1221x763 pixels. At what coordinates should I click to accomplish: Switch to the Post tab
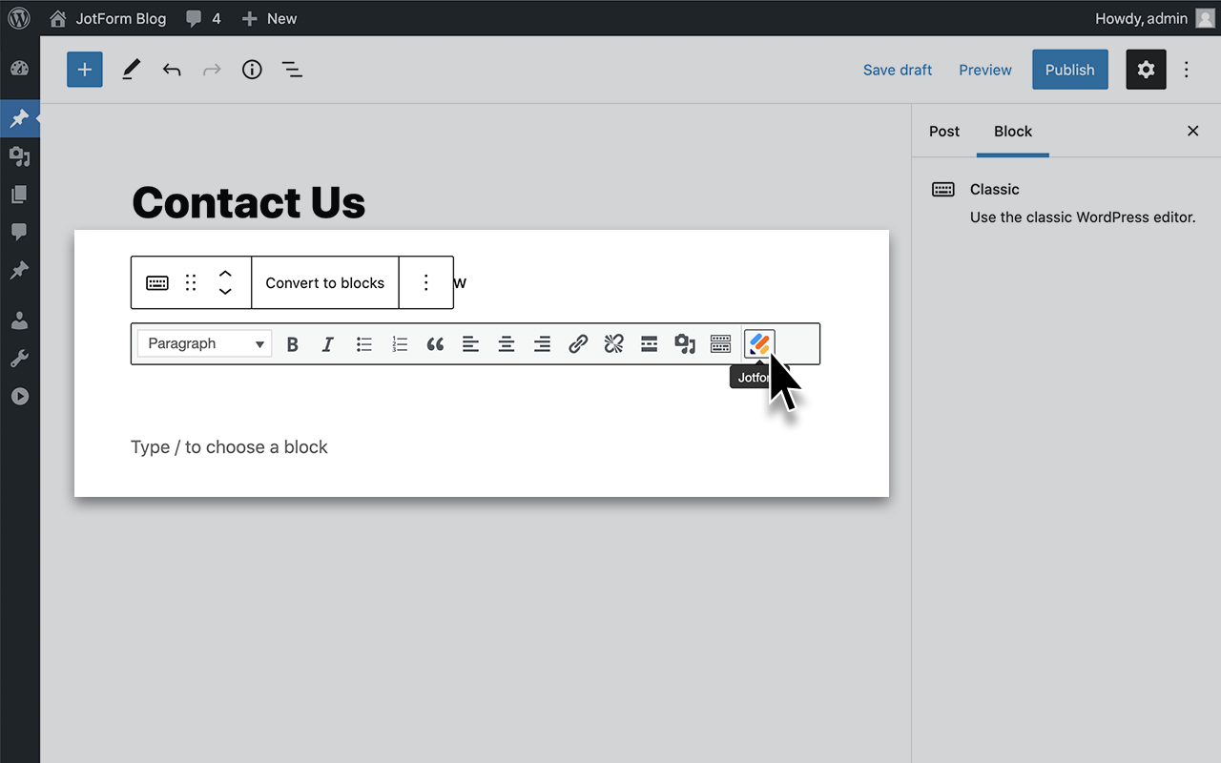(x=944, y=132)
